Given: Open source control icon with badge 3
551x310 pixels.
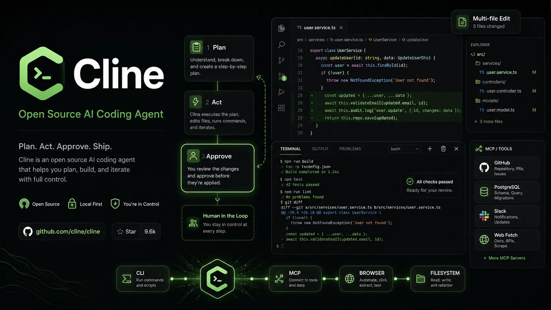Looking at the screenshot, I should (282, 76).
